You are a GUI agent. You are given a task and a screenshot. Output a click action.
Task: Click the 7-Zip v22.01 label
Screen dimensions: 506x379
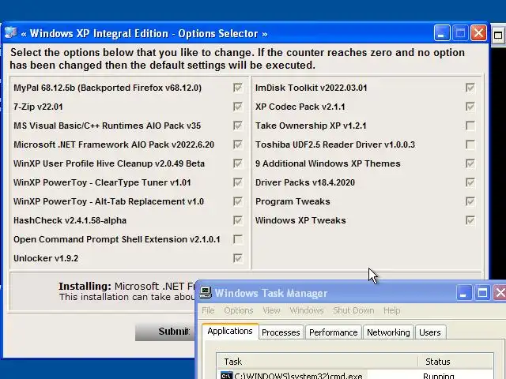point(38,107)
